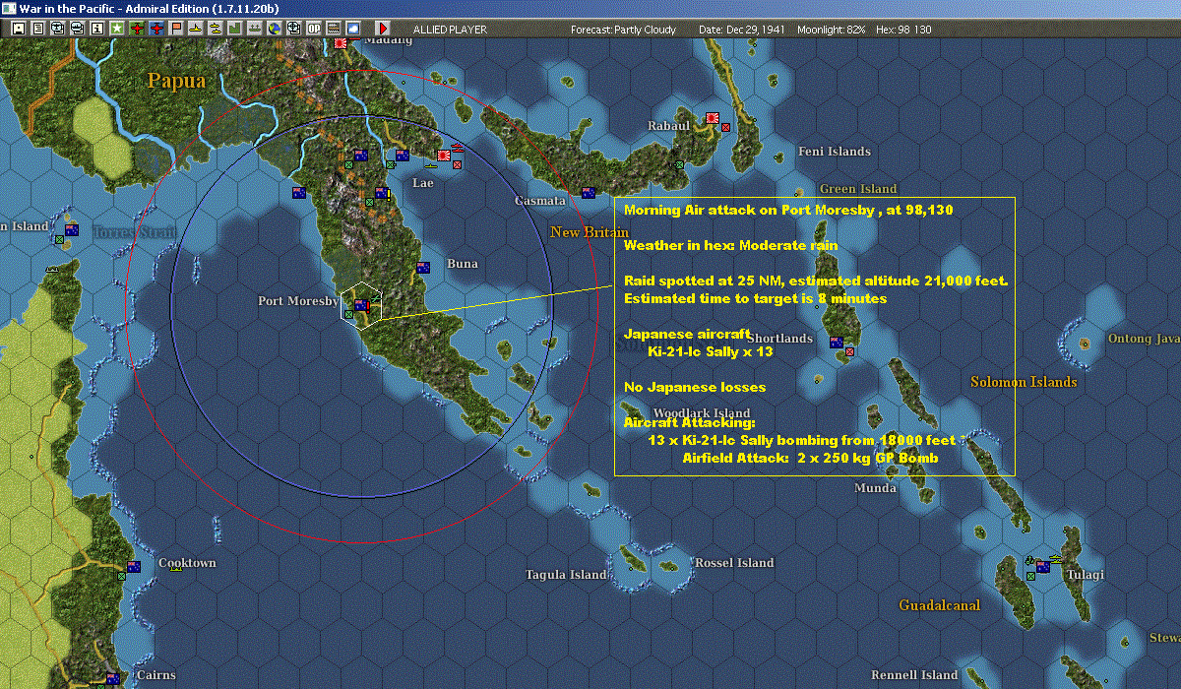Click the Japanese flag at Madang
The height and width of the screenshot is (689, 1181).
[x=342, y=43]
